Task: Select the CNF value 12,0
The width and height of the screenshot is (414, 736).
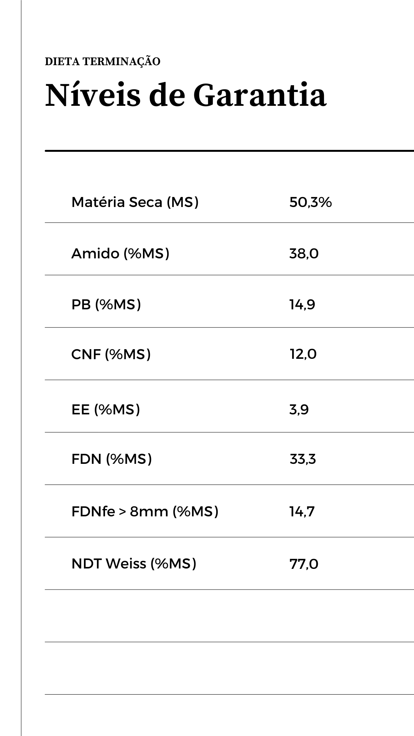Action: pos(303,354)
